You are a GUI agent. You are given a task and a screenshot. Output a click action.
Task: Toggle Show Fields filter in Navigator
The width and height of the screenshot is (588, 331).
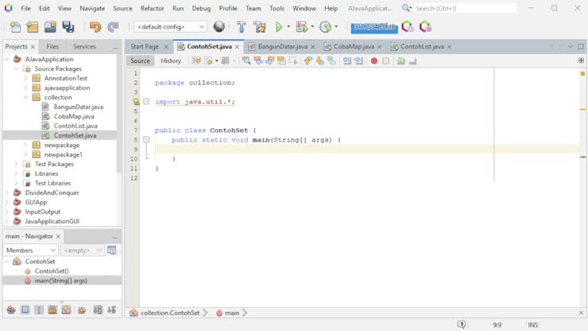(25, 310)
